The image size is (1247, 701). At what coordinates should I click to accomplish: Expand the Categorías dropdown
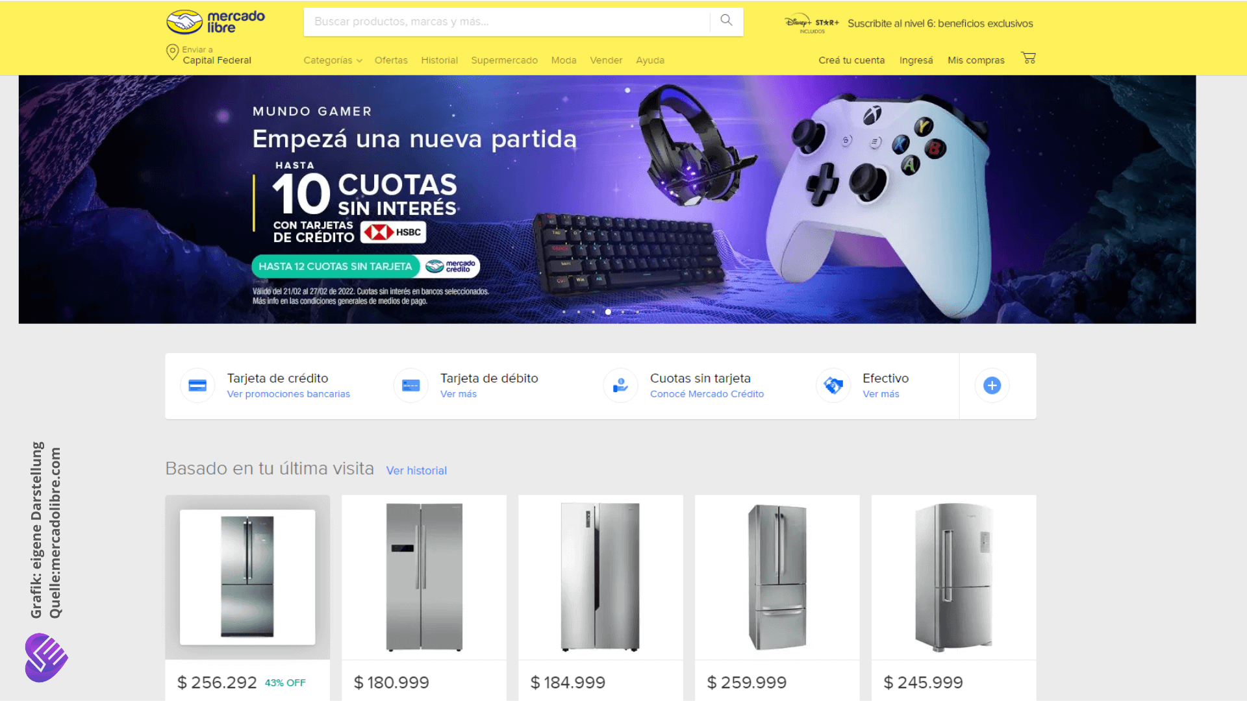click(333, 60)
